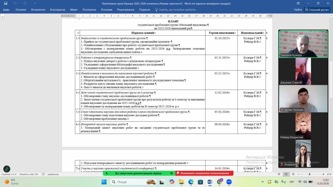The image size is (333, 187).
Task: Click the 87% zoom level
Action: [x=329, y=174]
